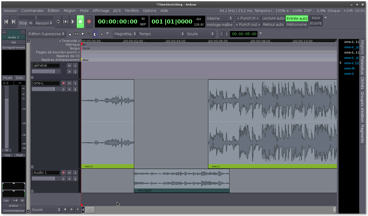
Task: Click the record button in transport bar
Action: click(89, 22)
